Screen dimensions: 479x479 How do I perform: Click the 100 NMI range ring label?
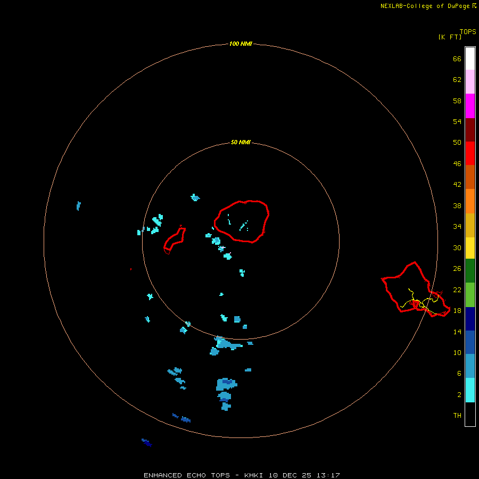pyautogui.click(x=241, y=44)
